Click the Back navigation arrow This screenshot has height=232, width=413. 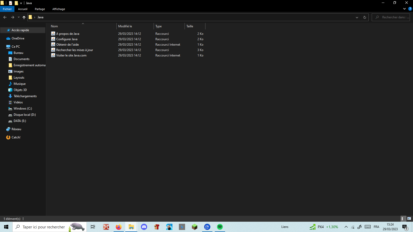pos(5,17)
